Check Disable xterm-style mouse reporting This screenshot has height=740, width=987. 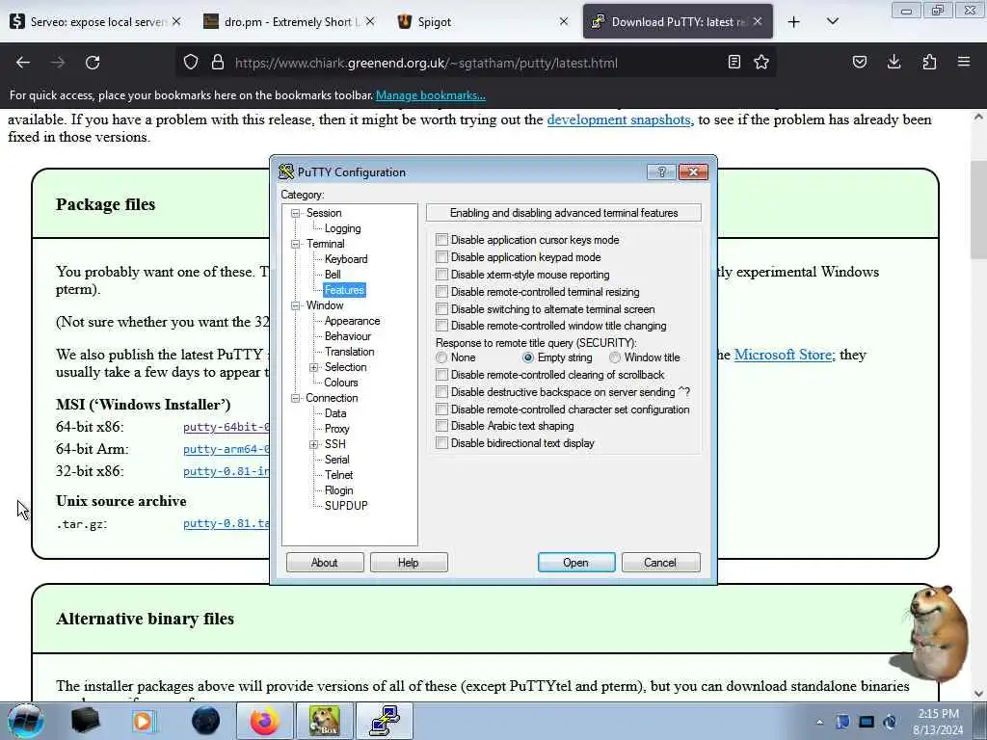coord(441,275)
